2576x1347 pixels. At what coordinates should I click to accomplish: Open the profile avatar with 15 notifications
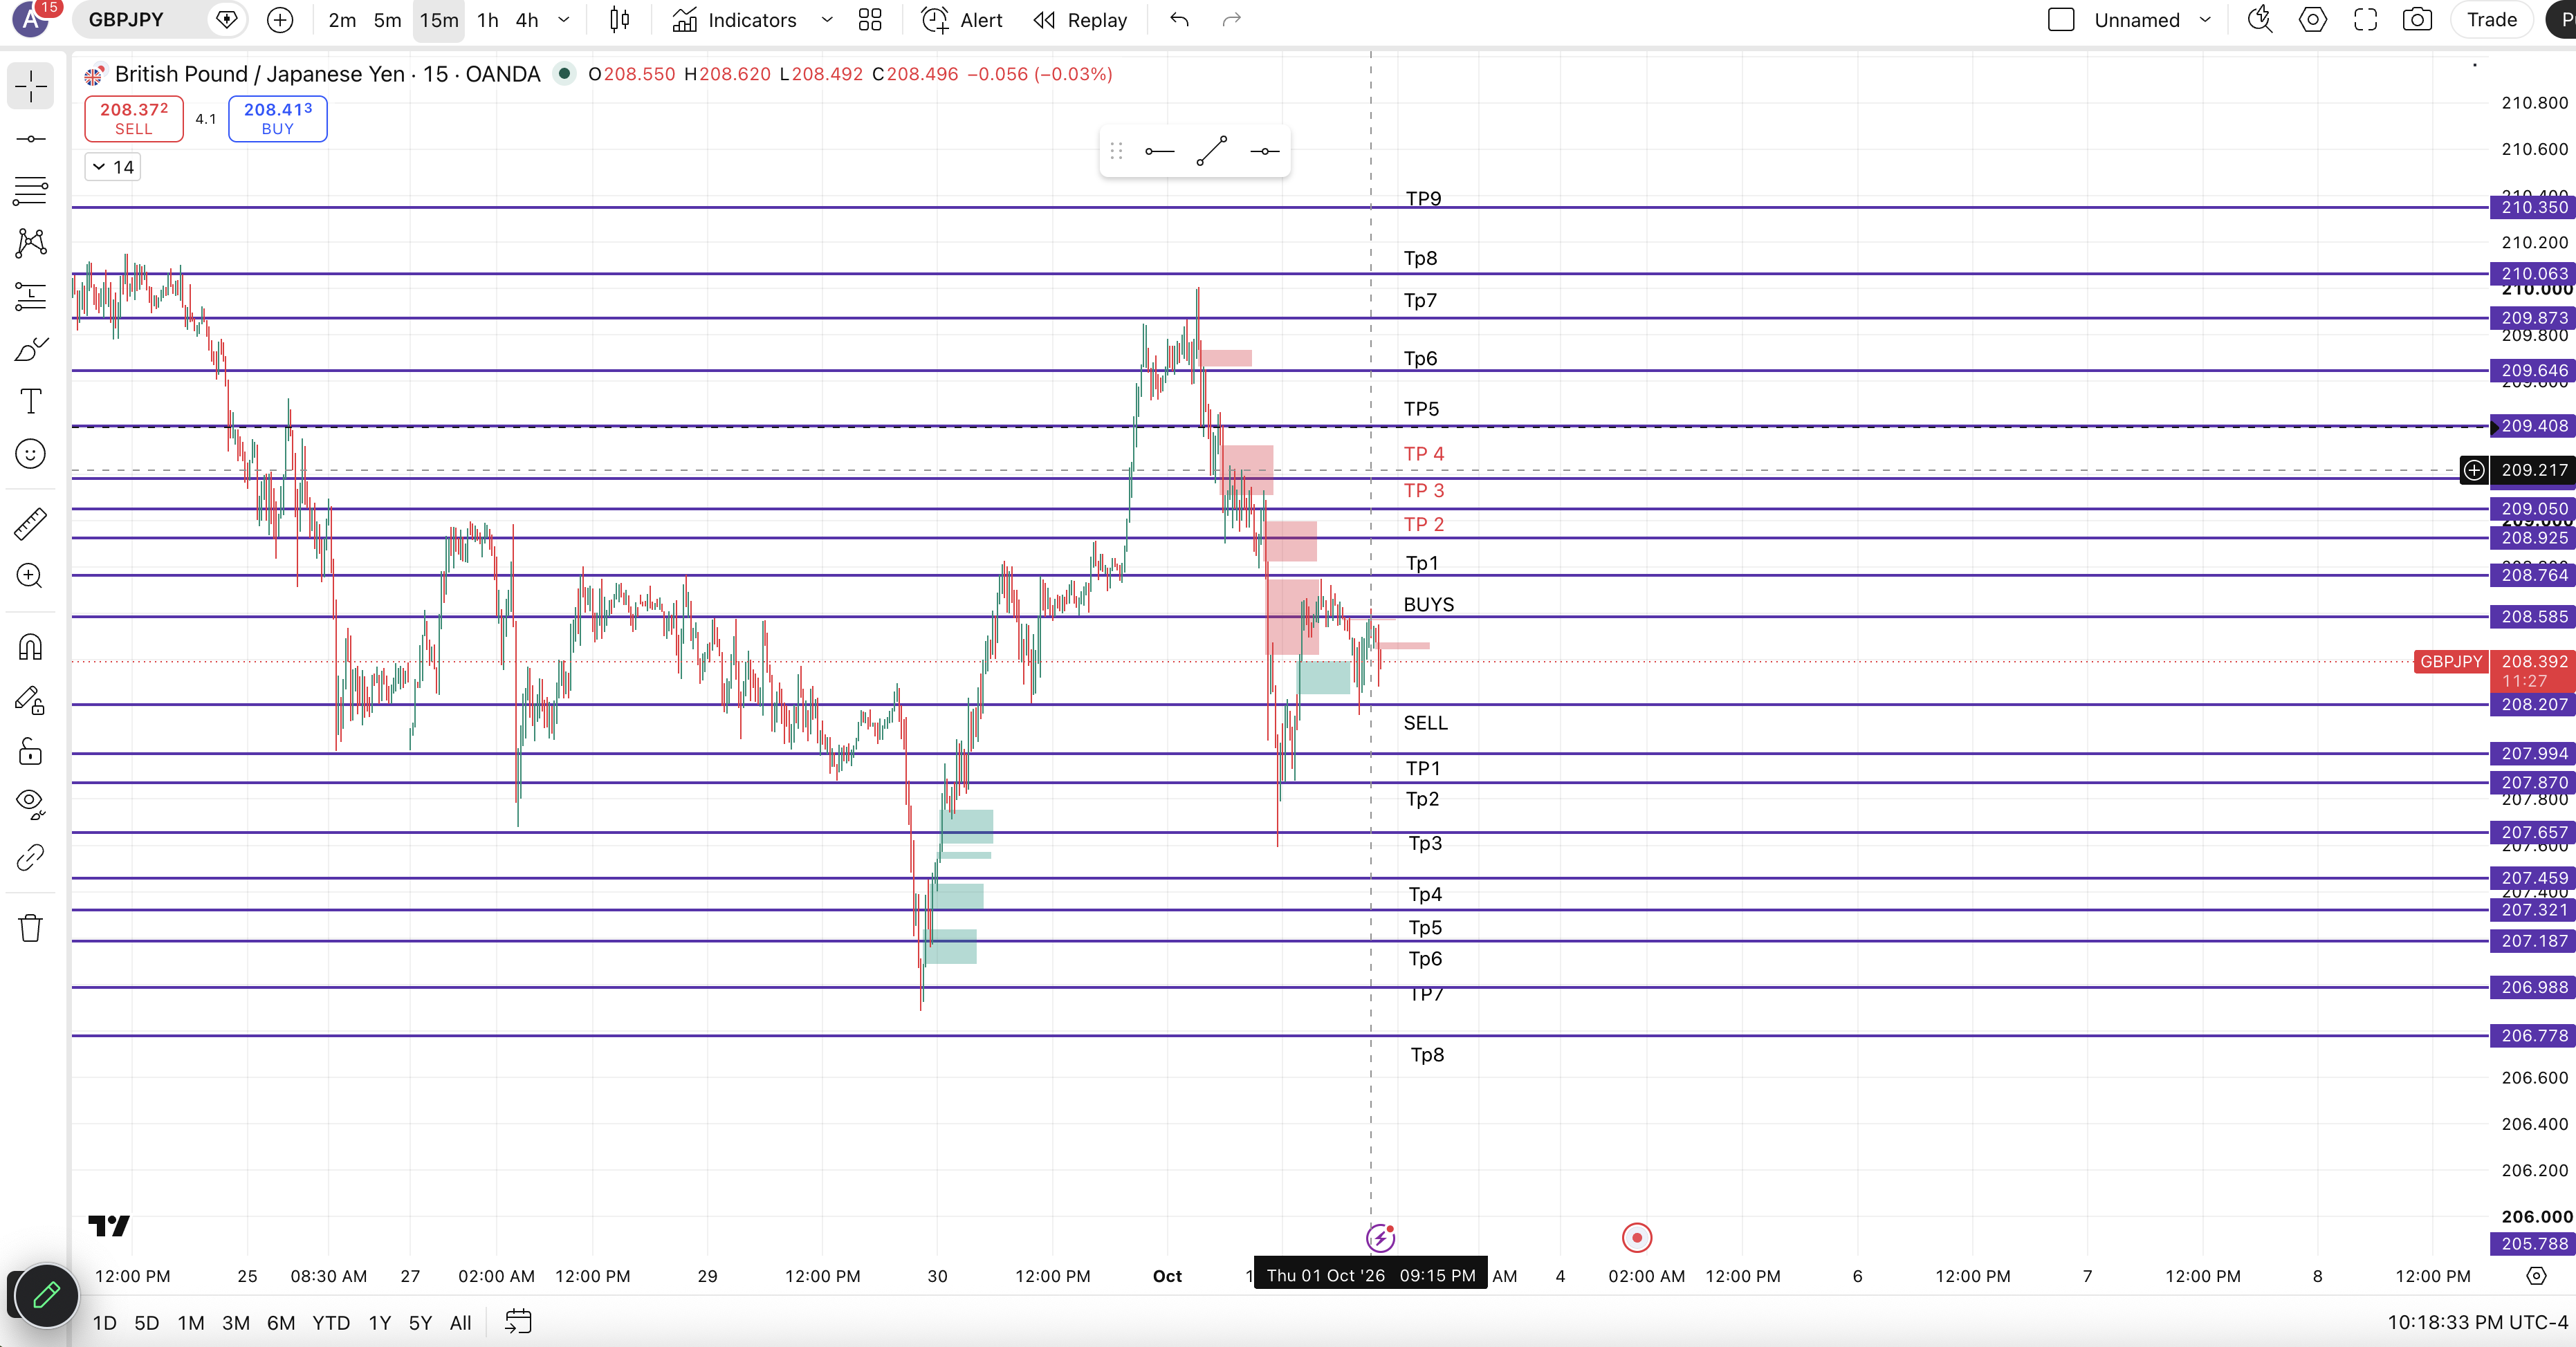point(31,20)
